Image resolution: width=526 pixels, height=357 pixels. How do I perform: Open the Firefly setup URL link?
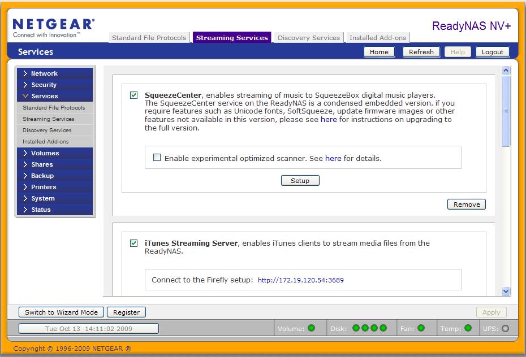300,280
